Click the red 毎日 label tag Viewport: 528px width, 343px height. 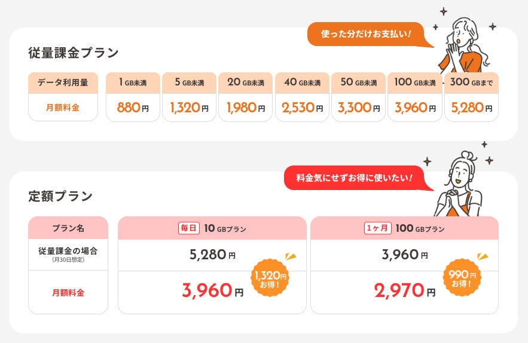click(x=188, y=228)
